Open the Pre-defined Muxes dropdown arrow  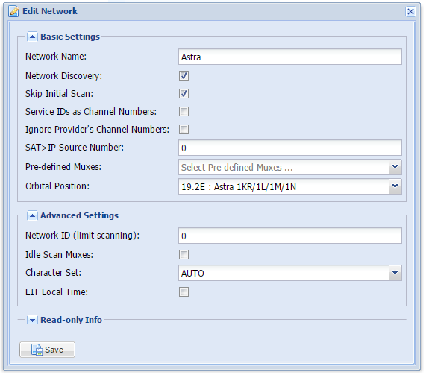pyautogui.click(x=395, y=167)
